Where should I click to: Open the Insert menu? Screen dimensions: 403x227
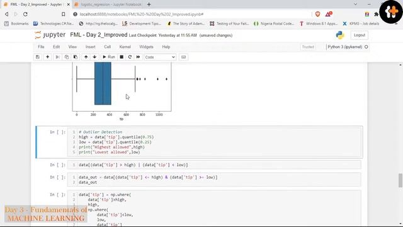point(90,47)
